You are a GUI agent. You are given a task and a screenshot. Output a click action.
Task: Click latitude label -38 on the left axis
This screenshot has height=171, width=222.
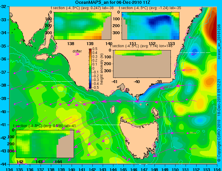(3, 85)
